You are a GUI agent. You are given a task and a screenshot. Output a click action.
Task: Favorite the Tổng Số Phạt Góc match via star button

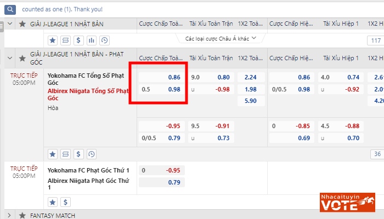point(53,154)
